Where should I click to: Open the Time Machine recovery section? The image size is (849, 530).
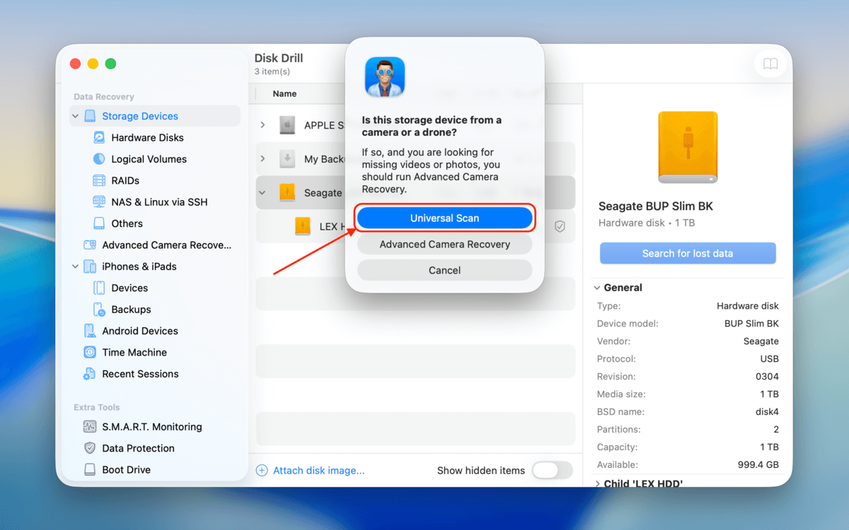pos(134,352)
